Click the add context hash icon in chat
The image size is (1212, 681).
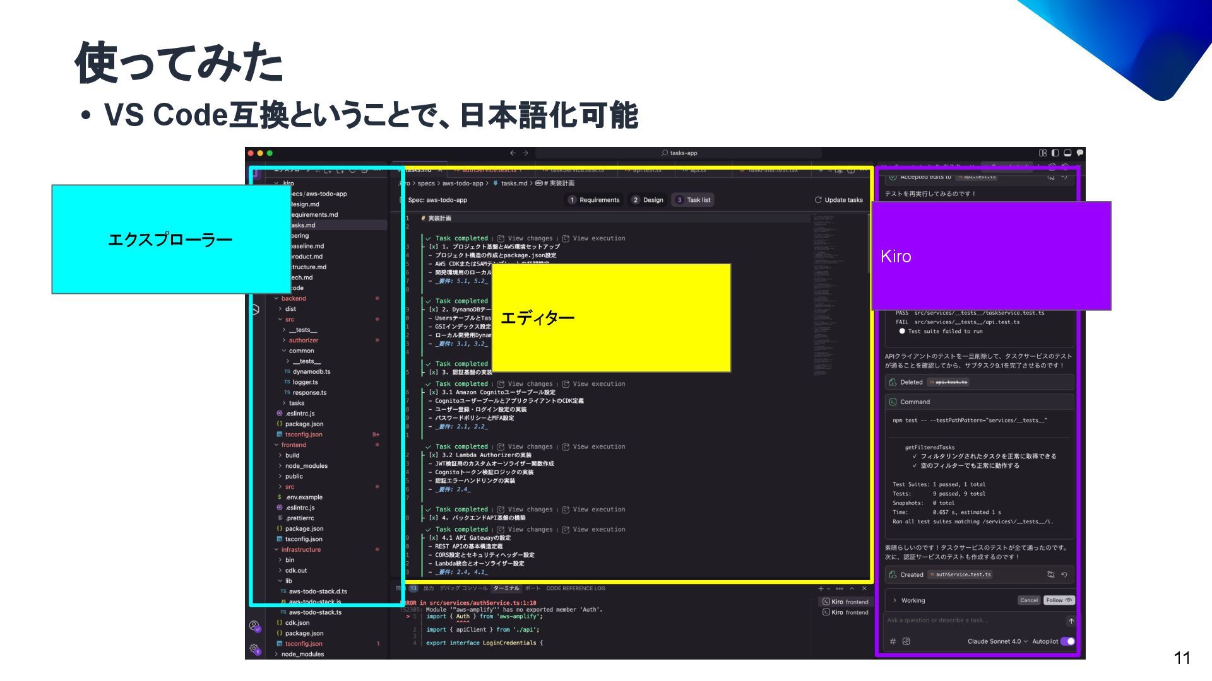click(893, 641)
